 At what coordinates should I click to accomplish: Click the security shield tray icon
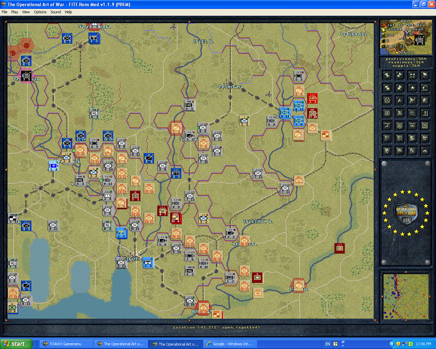(x=398, y=344)
